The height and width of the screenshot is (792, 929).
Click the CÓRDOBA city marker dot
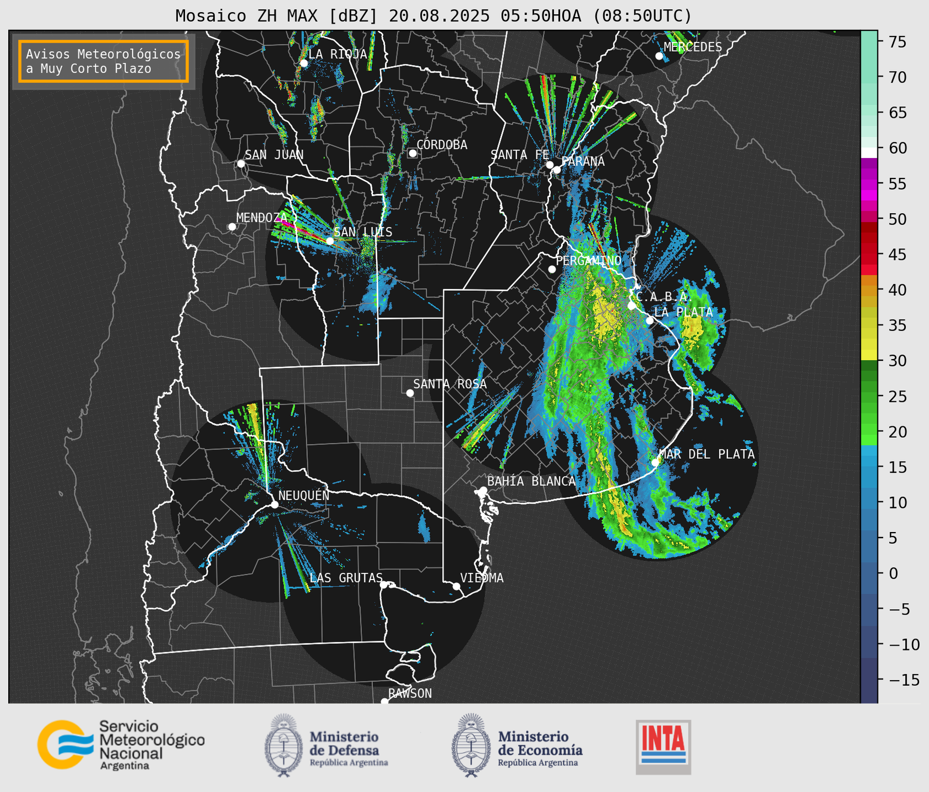[x=412, y=153]
